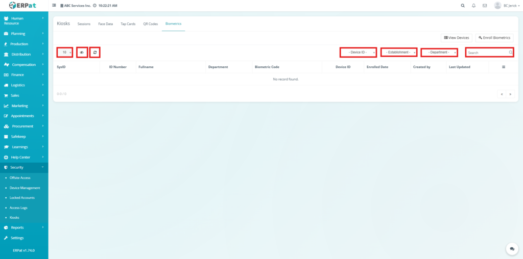Open the Device ID filter dropdown

pos(358,53)
